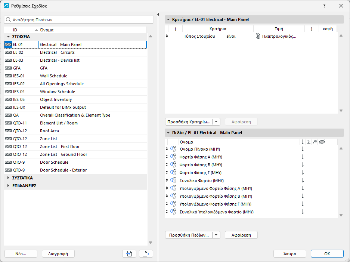This screenshot has height=262, width=350.
Task: Click the hidden-field eye column header
Action: tap(322, 142)
